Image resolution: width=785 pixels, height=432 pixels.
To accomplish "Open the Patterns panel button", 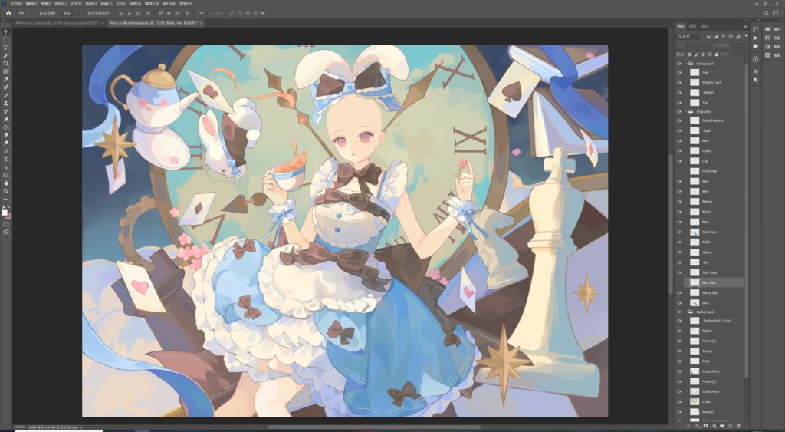I will pyautogui.click(x=773, y=55).
